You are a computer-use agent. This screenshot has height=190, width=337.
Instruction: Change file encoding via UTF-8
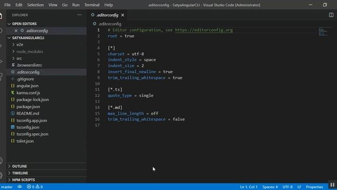point(288,187)
